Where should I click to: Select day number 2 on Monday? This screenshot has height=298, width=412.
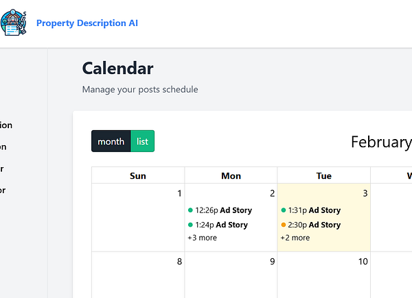click(x=272, y=194)
